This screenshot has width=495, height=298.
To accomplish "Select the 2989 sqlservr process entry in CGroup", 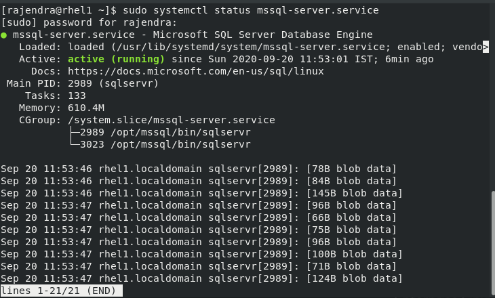I will (x=165, y=132).
